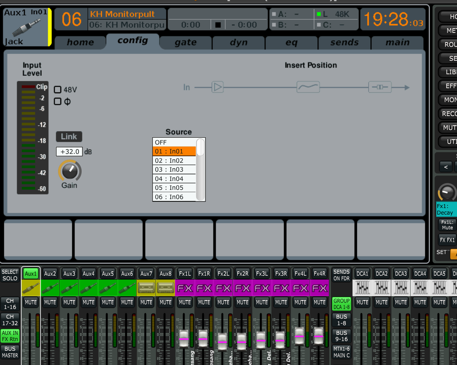Switch to the home tab
The width and height of the screenshot is (457, 365).
[x=80, y=43]
